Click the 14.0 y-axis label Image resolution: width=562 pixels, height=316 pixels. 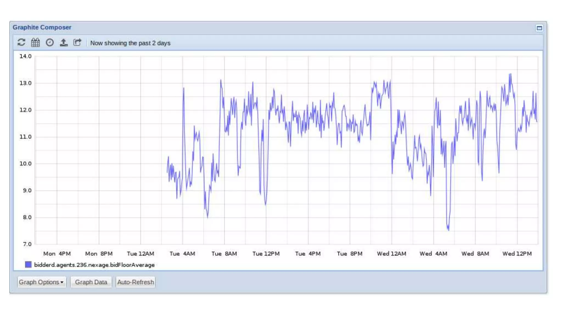pyautogui.click(x=26, y=56)
